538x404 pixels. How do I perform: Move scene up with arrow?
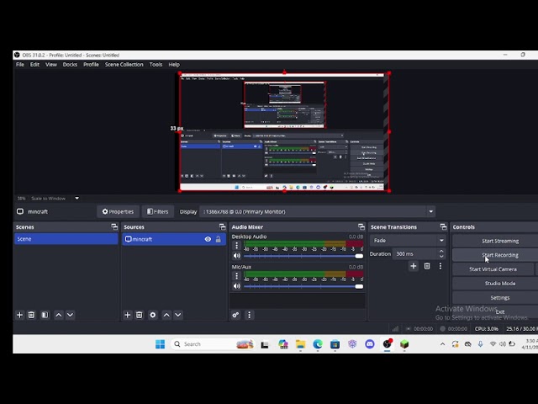tap(59, 315)
